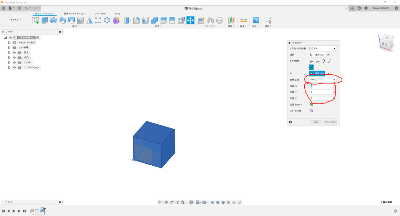
Task: Hide the スケッチ folder with eye icon
Action: pos(14,62)
